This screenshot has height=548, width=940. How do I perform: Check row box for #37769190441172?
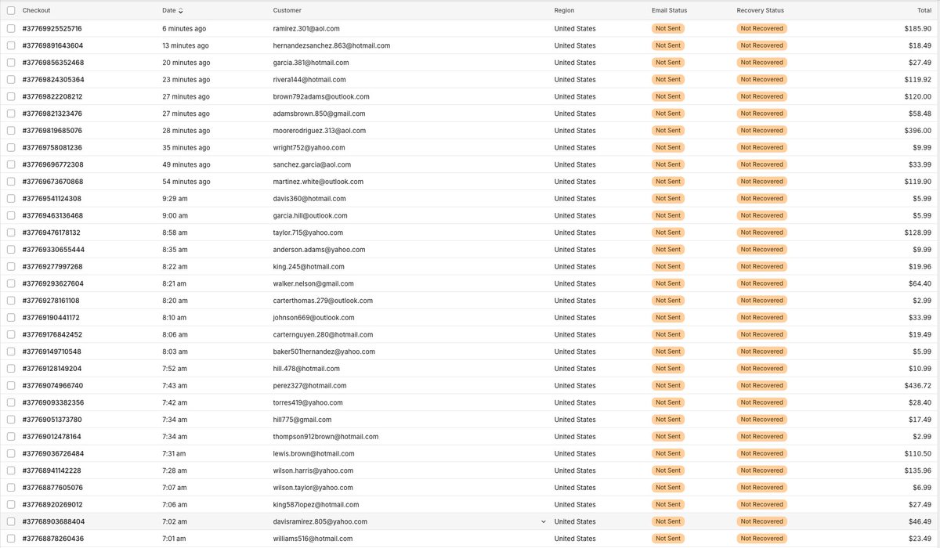click(11, 318)
